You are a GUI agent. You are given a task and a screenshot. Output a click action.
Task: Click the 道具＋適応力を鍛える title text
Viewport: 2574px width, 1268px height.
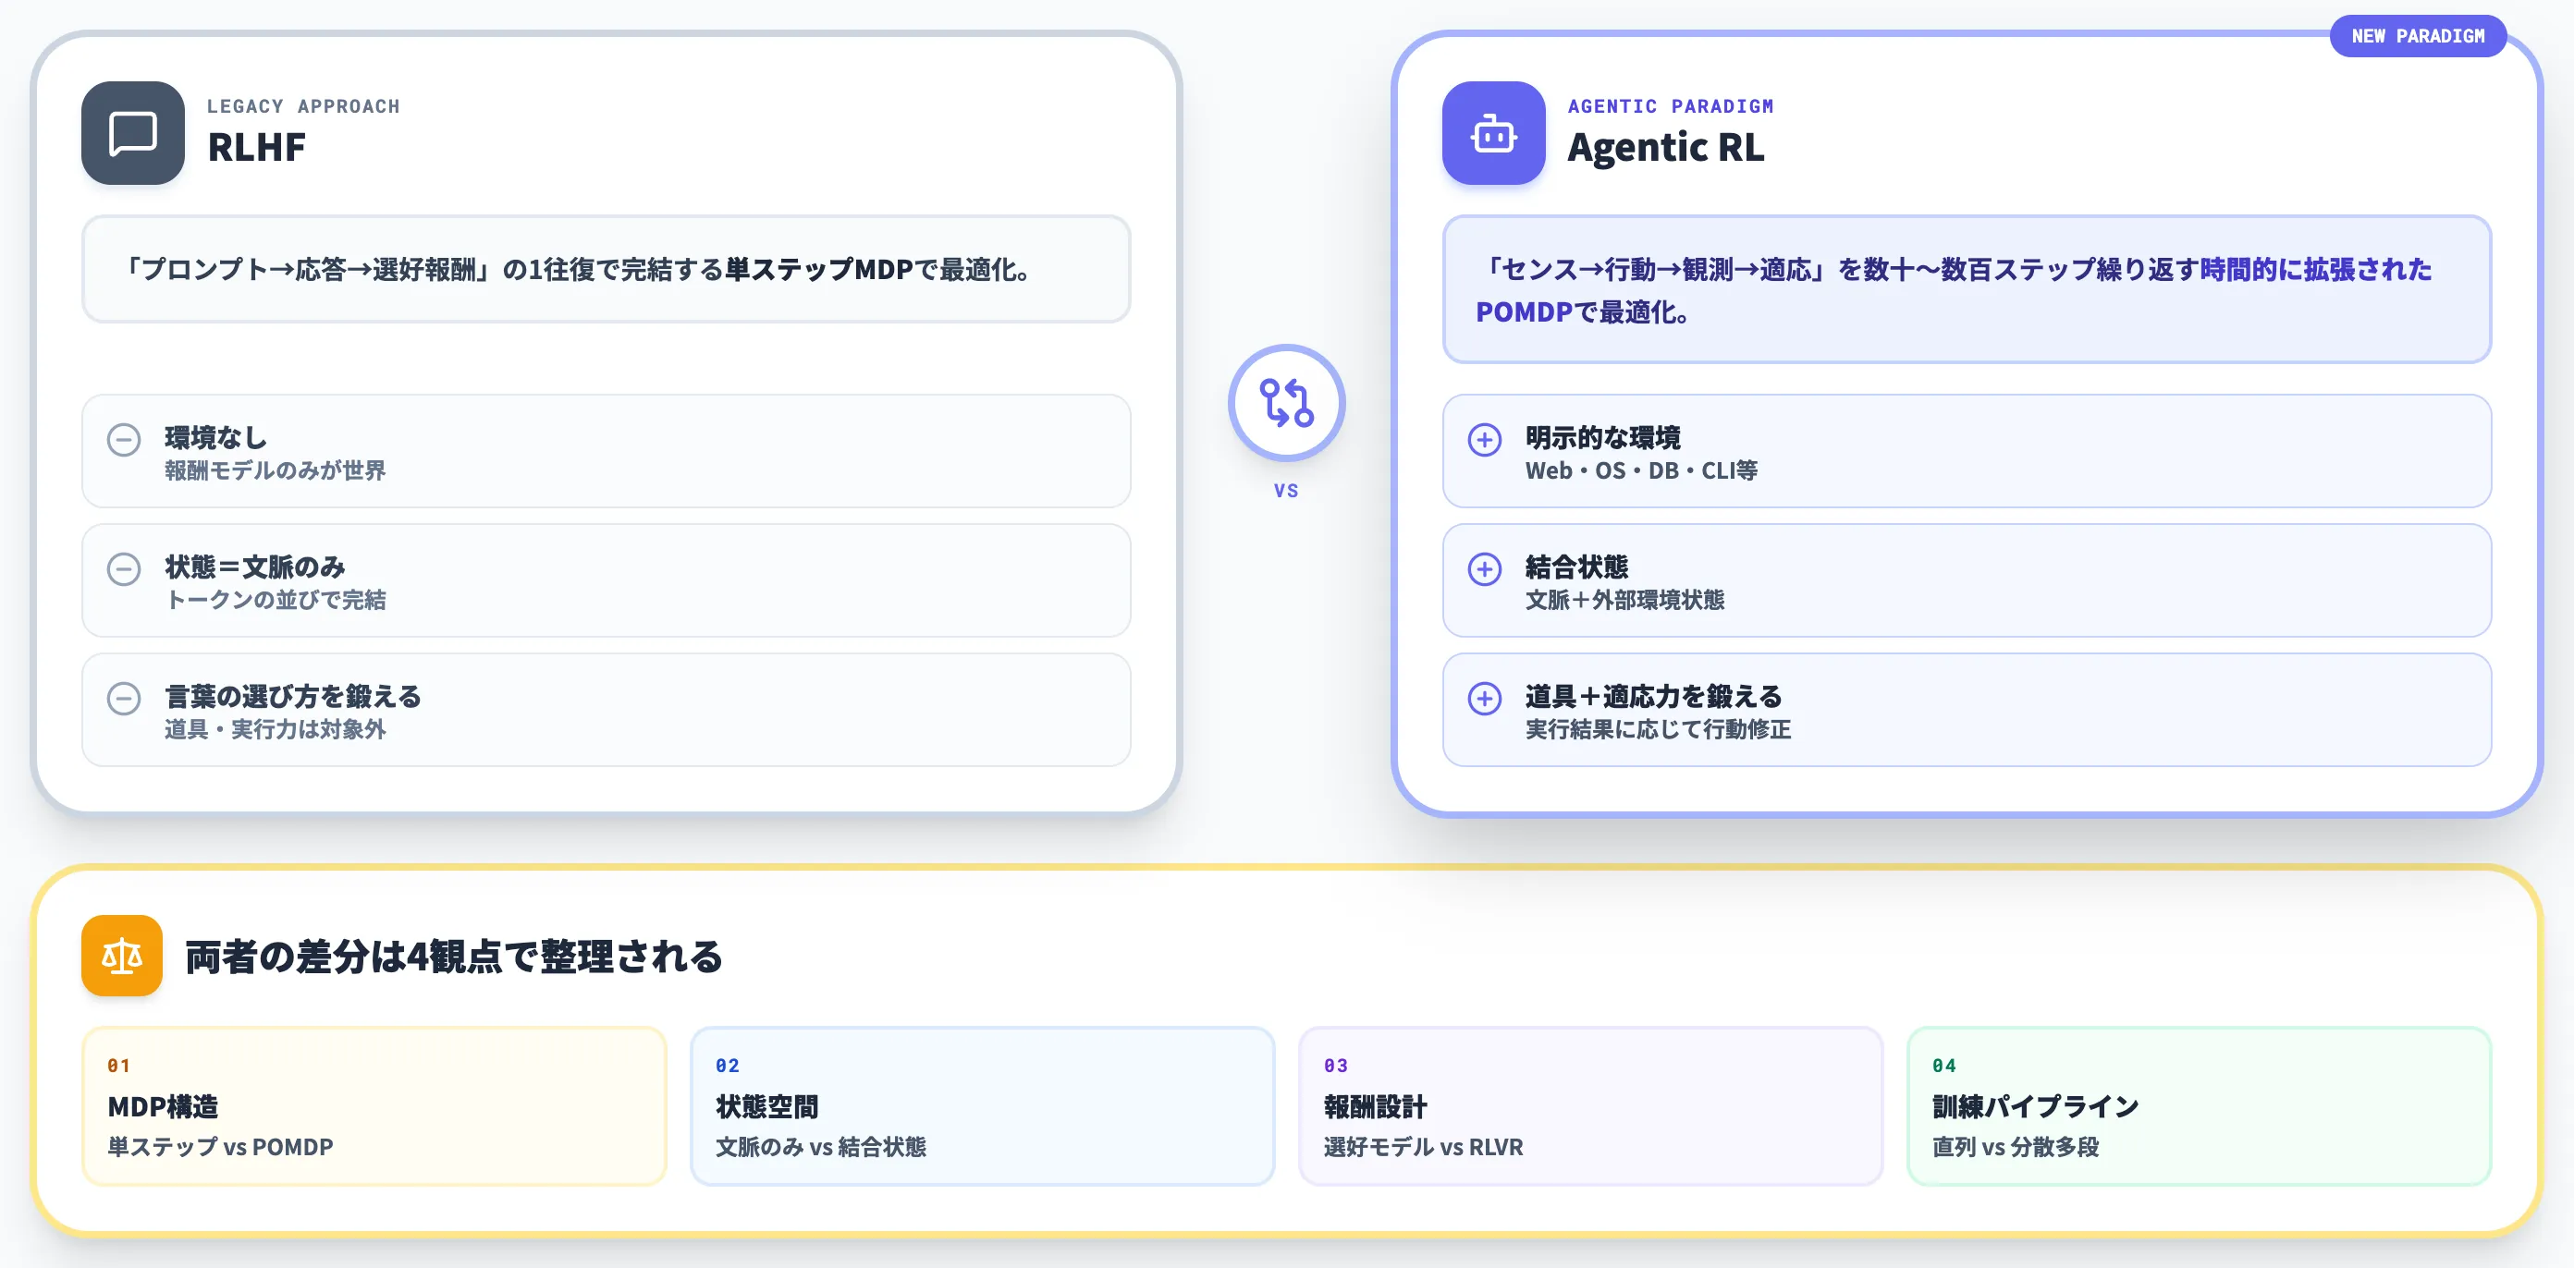click(1654, 697)
